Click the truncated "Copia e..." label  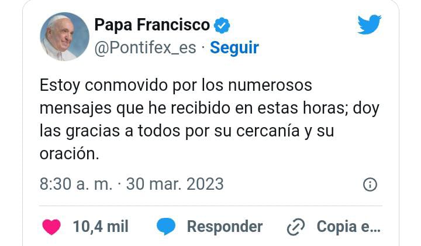pyautogui.click(x=348, y=227)
